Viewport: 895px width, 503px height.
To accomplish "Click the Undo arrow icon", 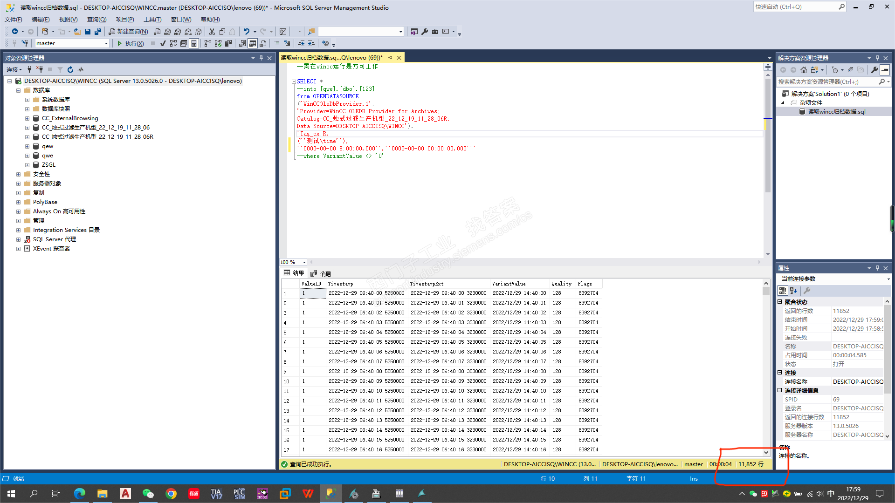I will click(x=247, y=32).
